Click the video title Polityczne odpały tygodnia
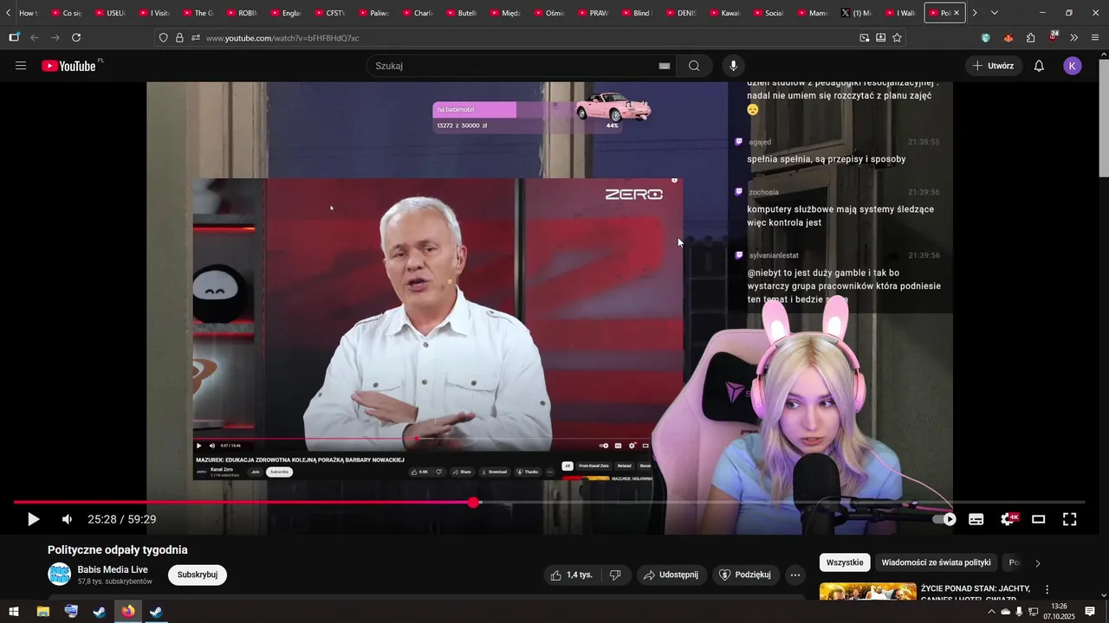 118,550
